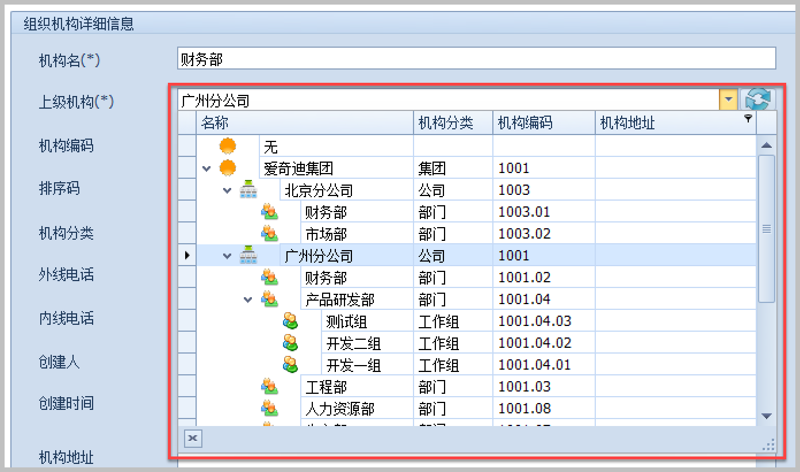Click the code cell 1001.03
The height and width of the screenshot is (472, 800).
[544, 387]
